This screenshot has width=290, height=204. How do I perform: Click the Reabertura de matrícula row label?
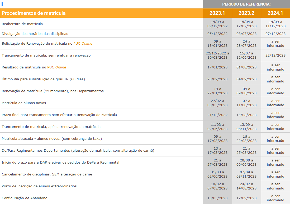[x=22, y=24]
